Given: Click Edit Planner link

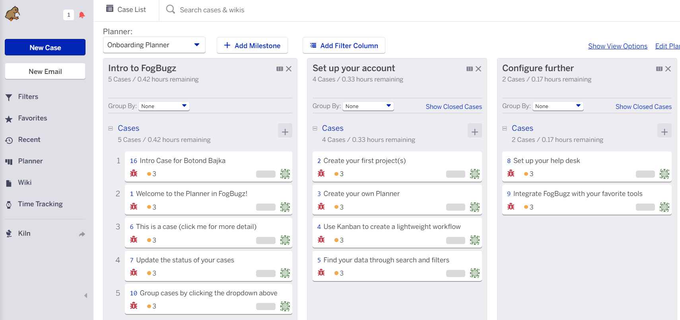Looking at the screenshot, I should (x=668, y=46).
